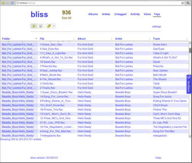
Task: Select file 1-Super_Disco_Breakin'.flac
Action: (57, 92)
